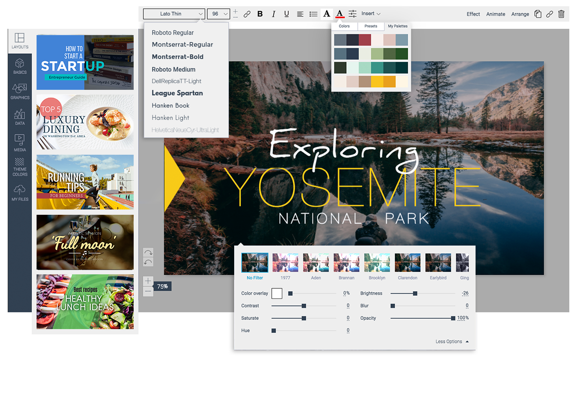This screenshot has height=393, width=577.
Task: Click the bulleted list icon
Action: (x=314, y=14)
